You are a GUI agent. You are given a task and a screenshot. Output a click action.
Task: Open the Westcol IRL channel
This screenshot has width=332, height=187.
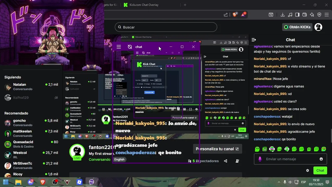[31, 155]
